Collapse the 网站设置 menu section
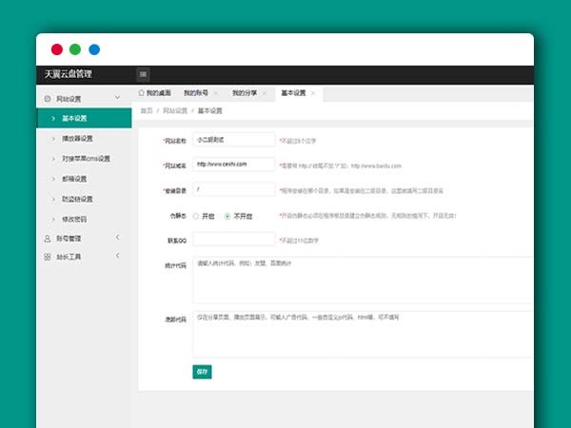This screenshot has width=571, height=428. [117, 98]
